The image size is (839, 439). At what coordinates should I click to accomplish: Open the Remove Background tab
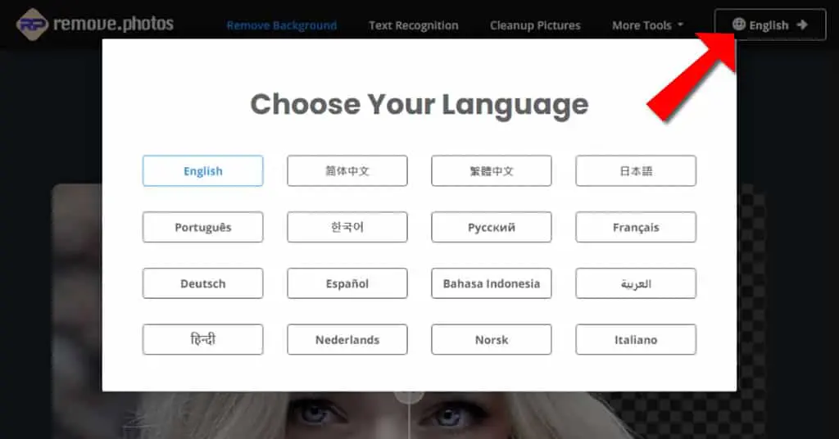pos(282,25)
